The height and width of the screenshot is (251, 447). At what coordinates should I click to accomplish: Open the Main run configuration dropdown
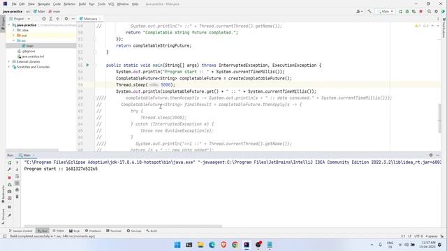(x=386, y=11)
